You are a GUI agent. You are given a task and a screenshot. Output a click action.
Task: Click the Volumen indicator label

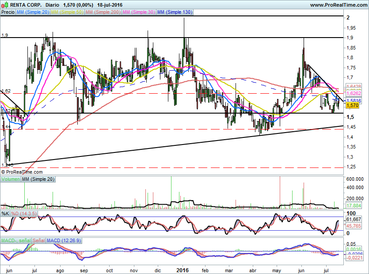[11, 179]
